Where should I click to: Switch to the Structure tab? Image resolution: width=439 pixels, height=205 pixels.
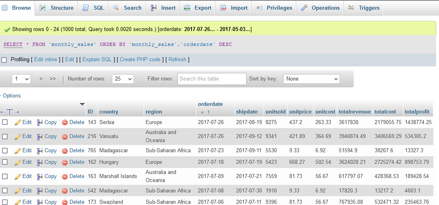tap(56, 8)
